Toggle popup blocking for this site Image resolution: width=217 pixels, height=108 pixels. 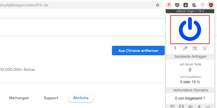point(172,107)
